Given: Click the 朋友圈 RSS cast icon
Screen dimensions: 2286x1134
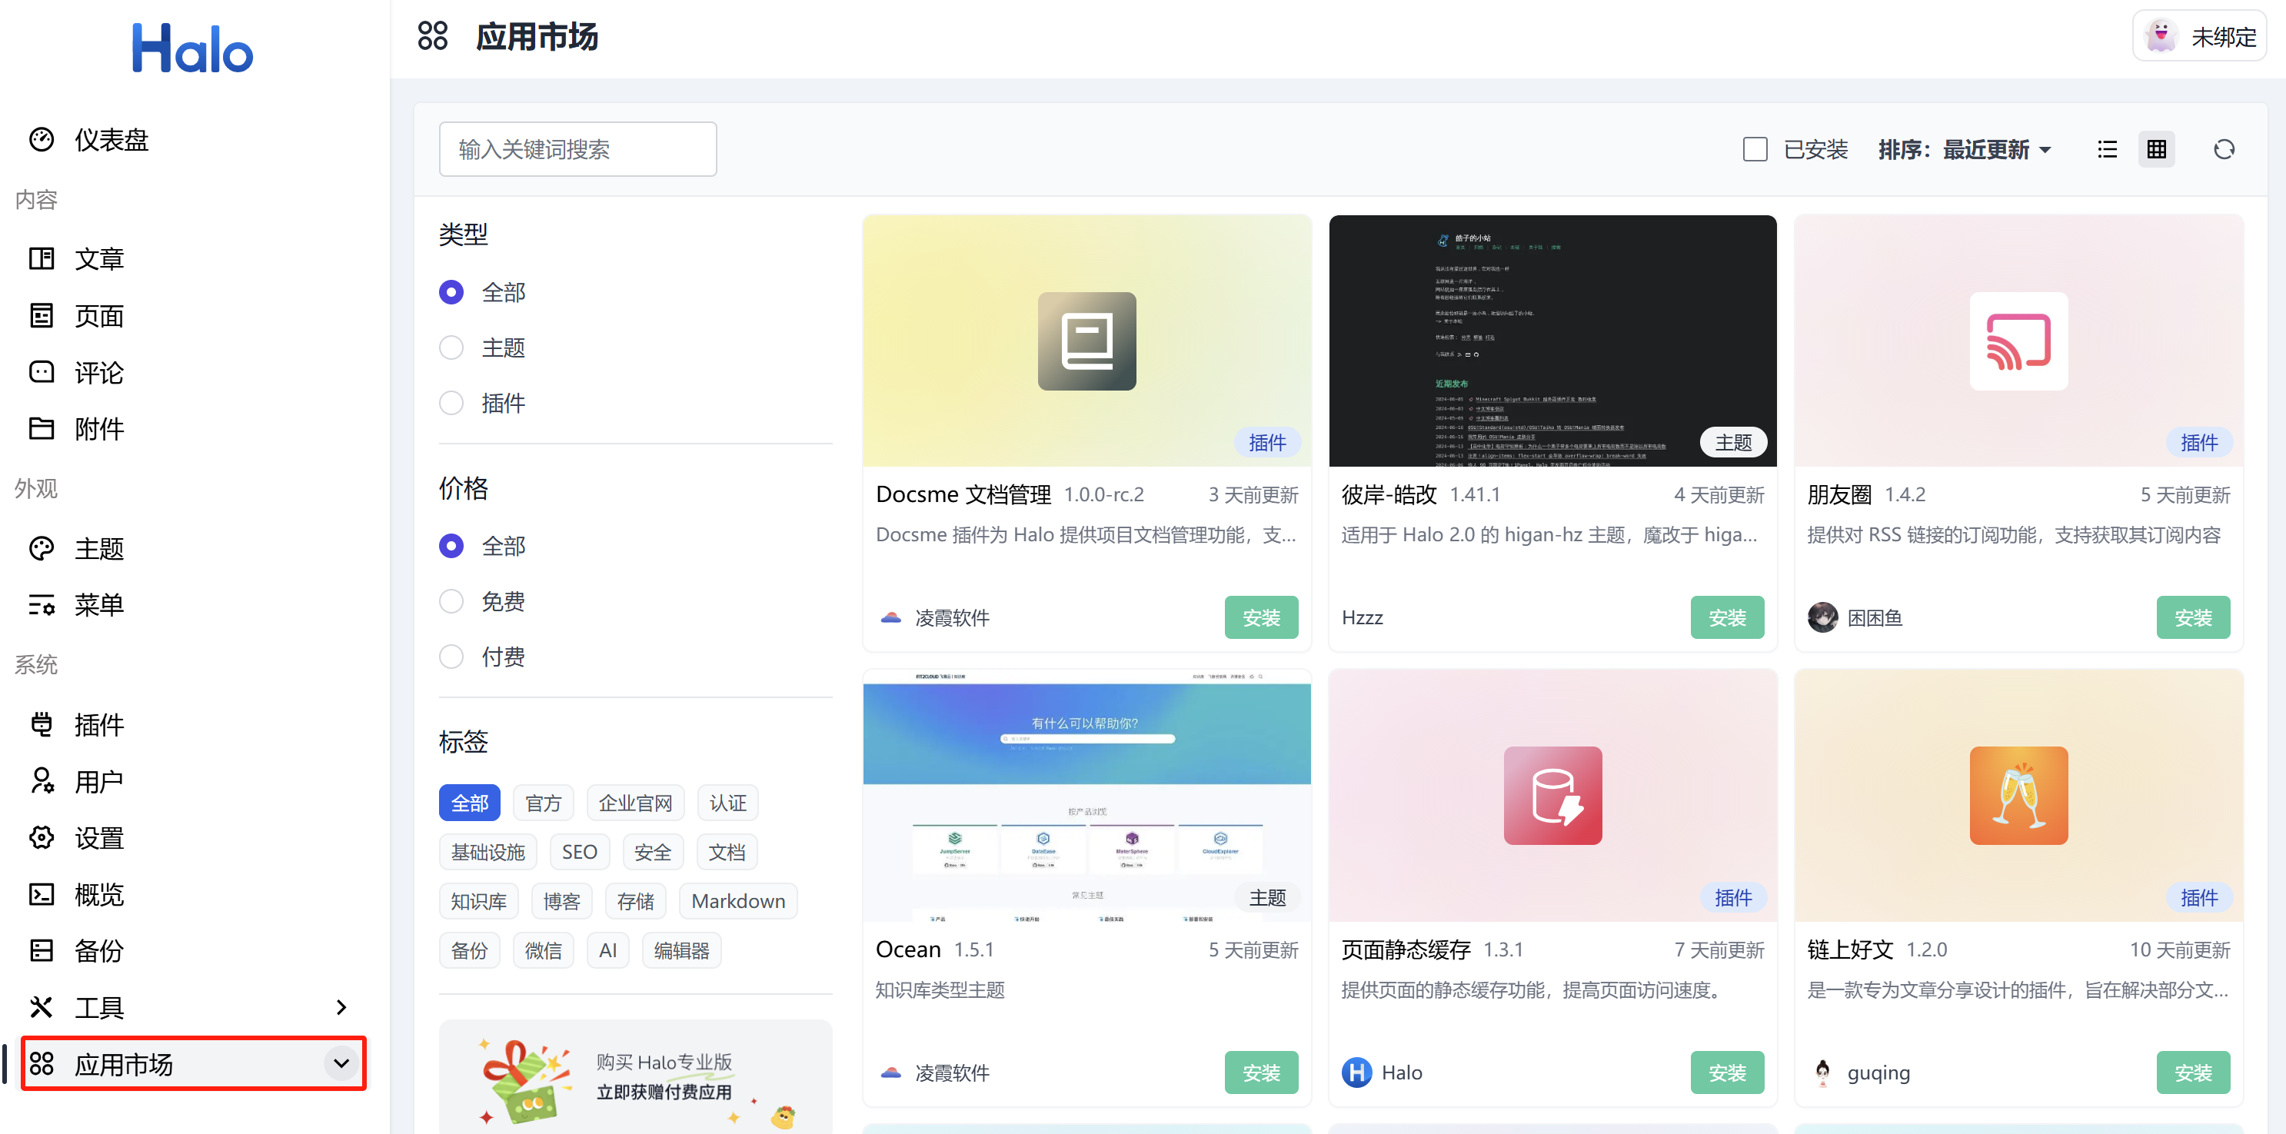Looking at the screenshot, I should pyautogui.click(x=2018, y=341).
